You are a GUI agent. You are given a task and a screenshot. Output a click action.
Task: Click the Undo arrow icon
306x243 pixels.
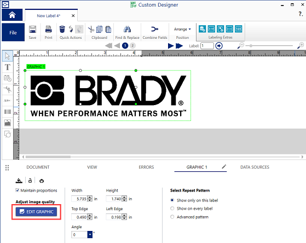pos(71,29)
